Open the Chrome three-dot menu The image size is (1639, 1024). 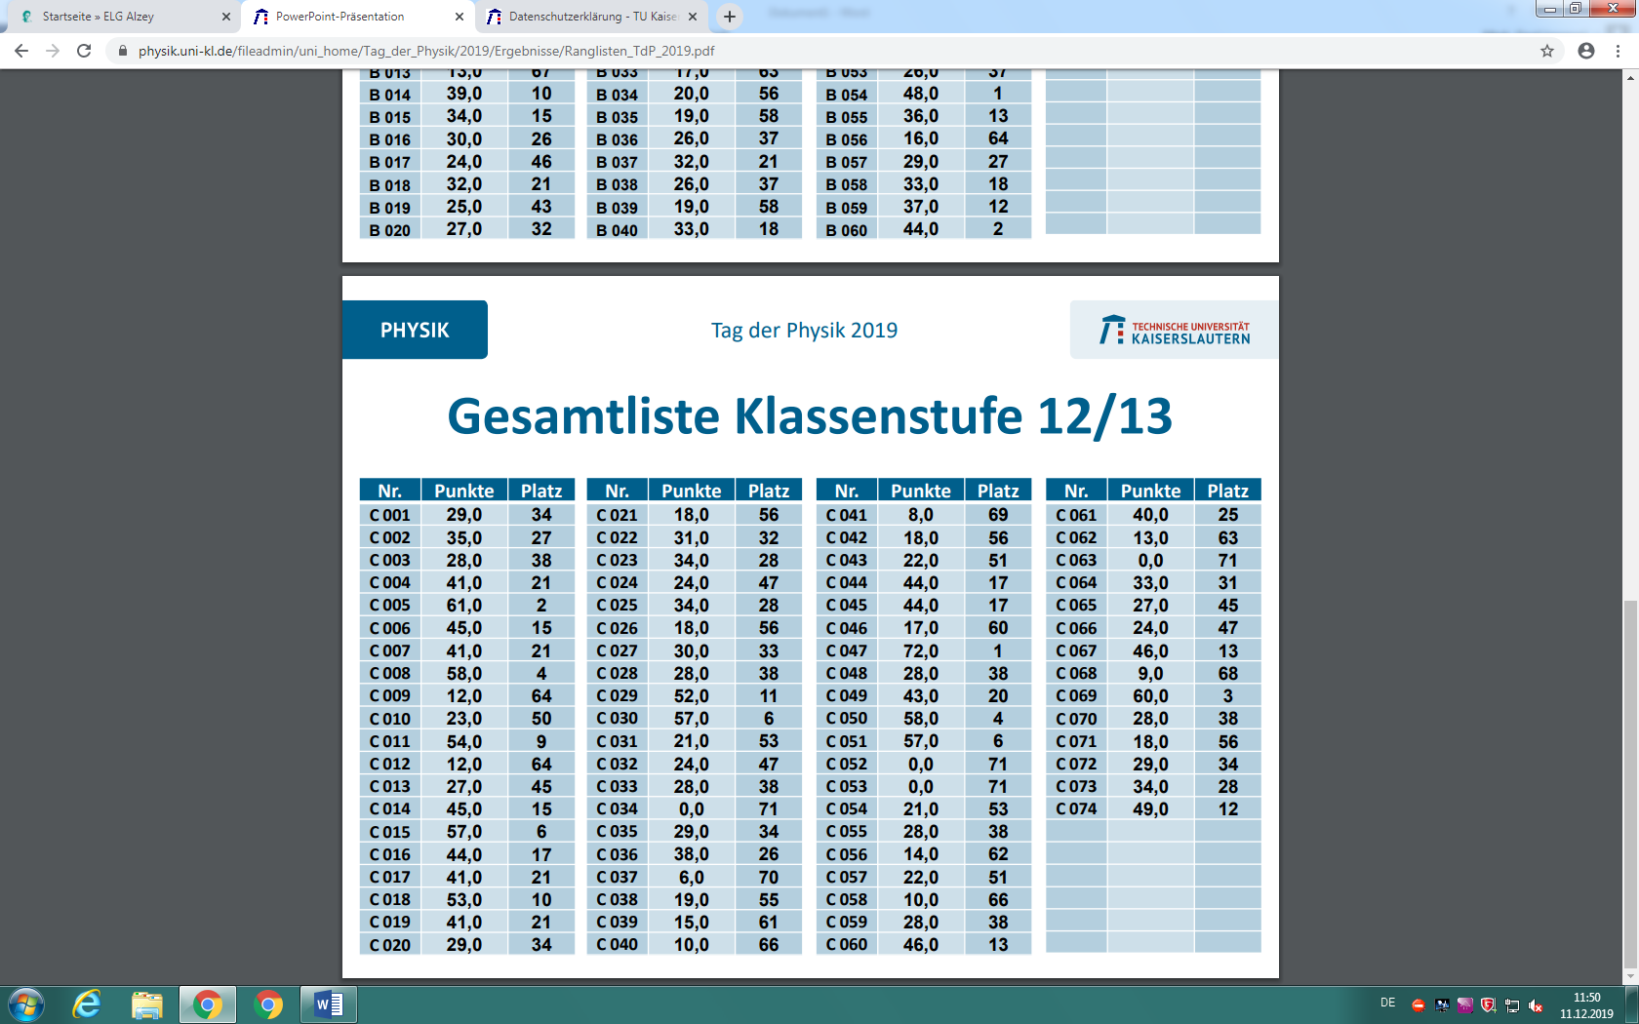pyautogui.click(x=1618, y=51)
